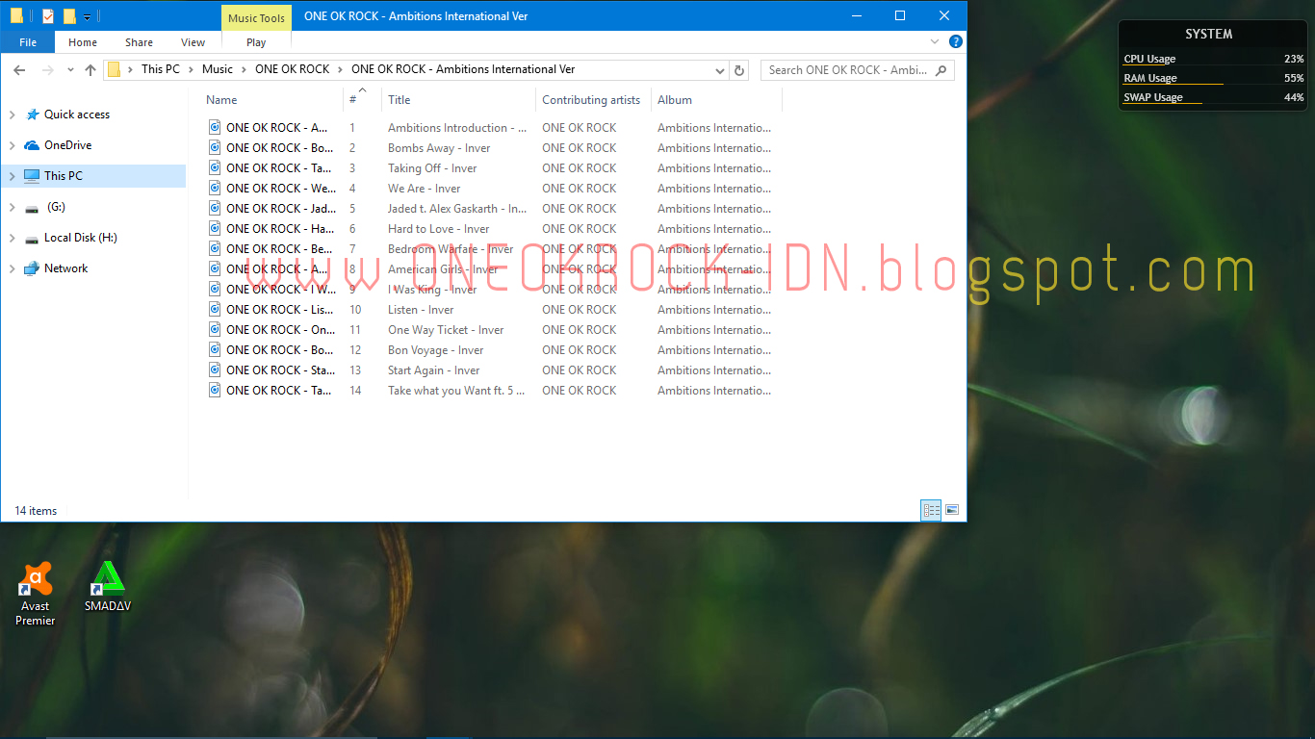Select Quick access in navigation pane
The width and height of the screenshot is (1315, 739).
[77, 115]
